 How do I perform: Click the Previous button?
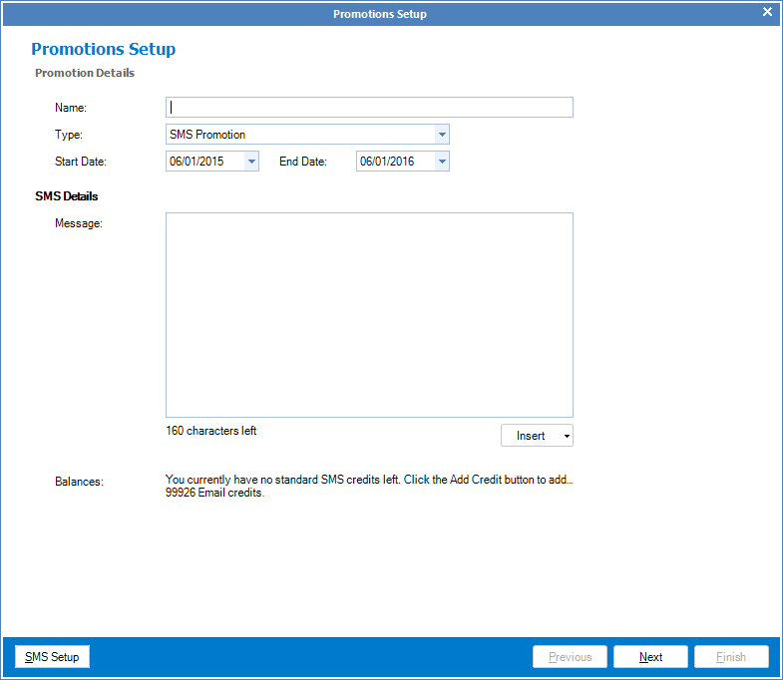pos(570,657)
